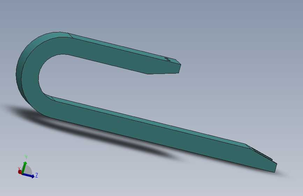
Task: Click the green Y axis arrow of the triad
Action: coord(24,167)
